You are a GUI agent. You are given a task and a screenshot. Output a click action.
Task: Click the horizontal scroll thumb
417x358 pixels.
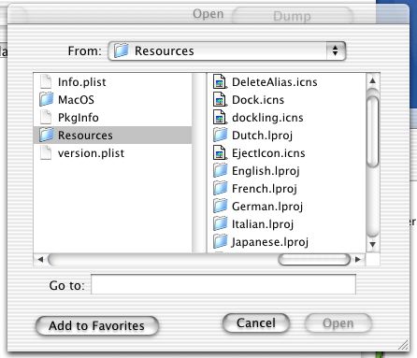[314, 259]
